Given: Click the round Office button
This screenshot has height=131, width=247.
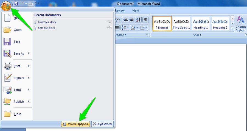Looking at the screenshot, I should click(6, 6).
